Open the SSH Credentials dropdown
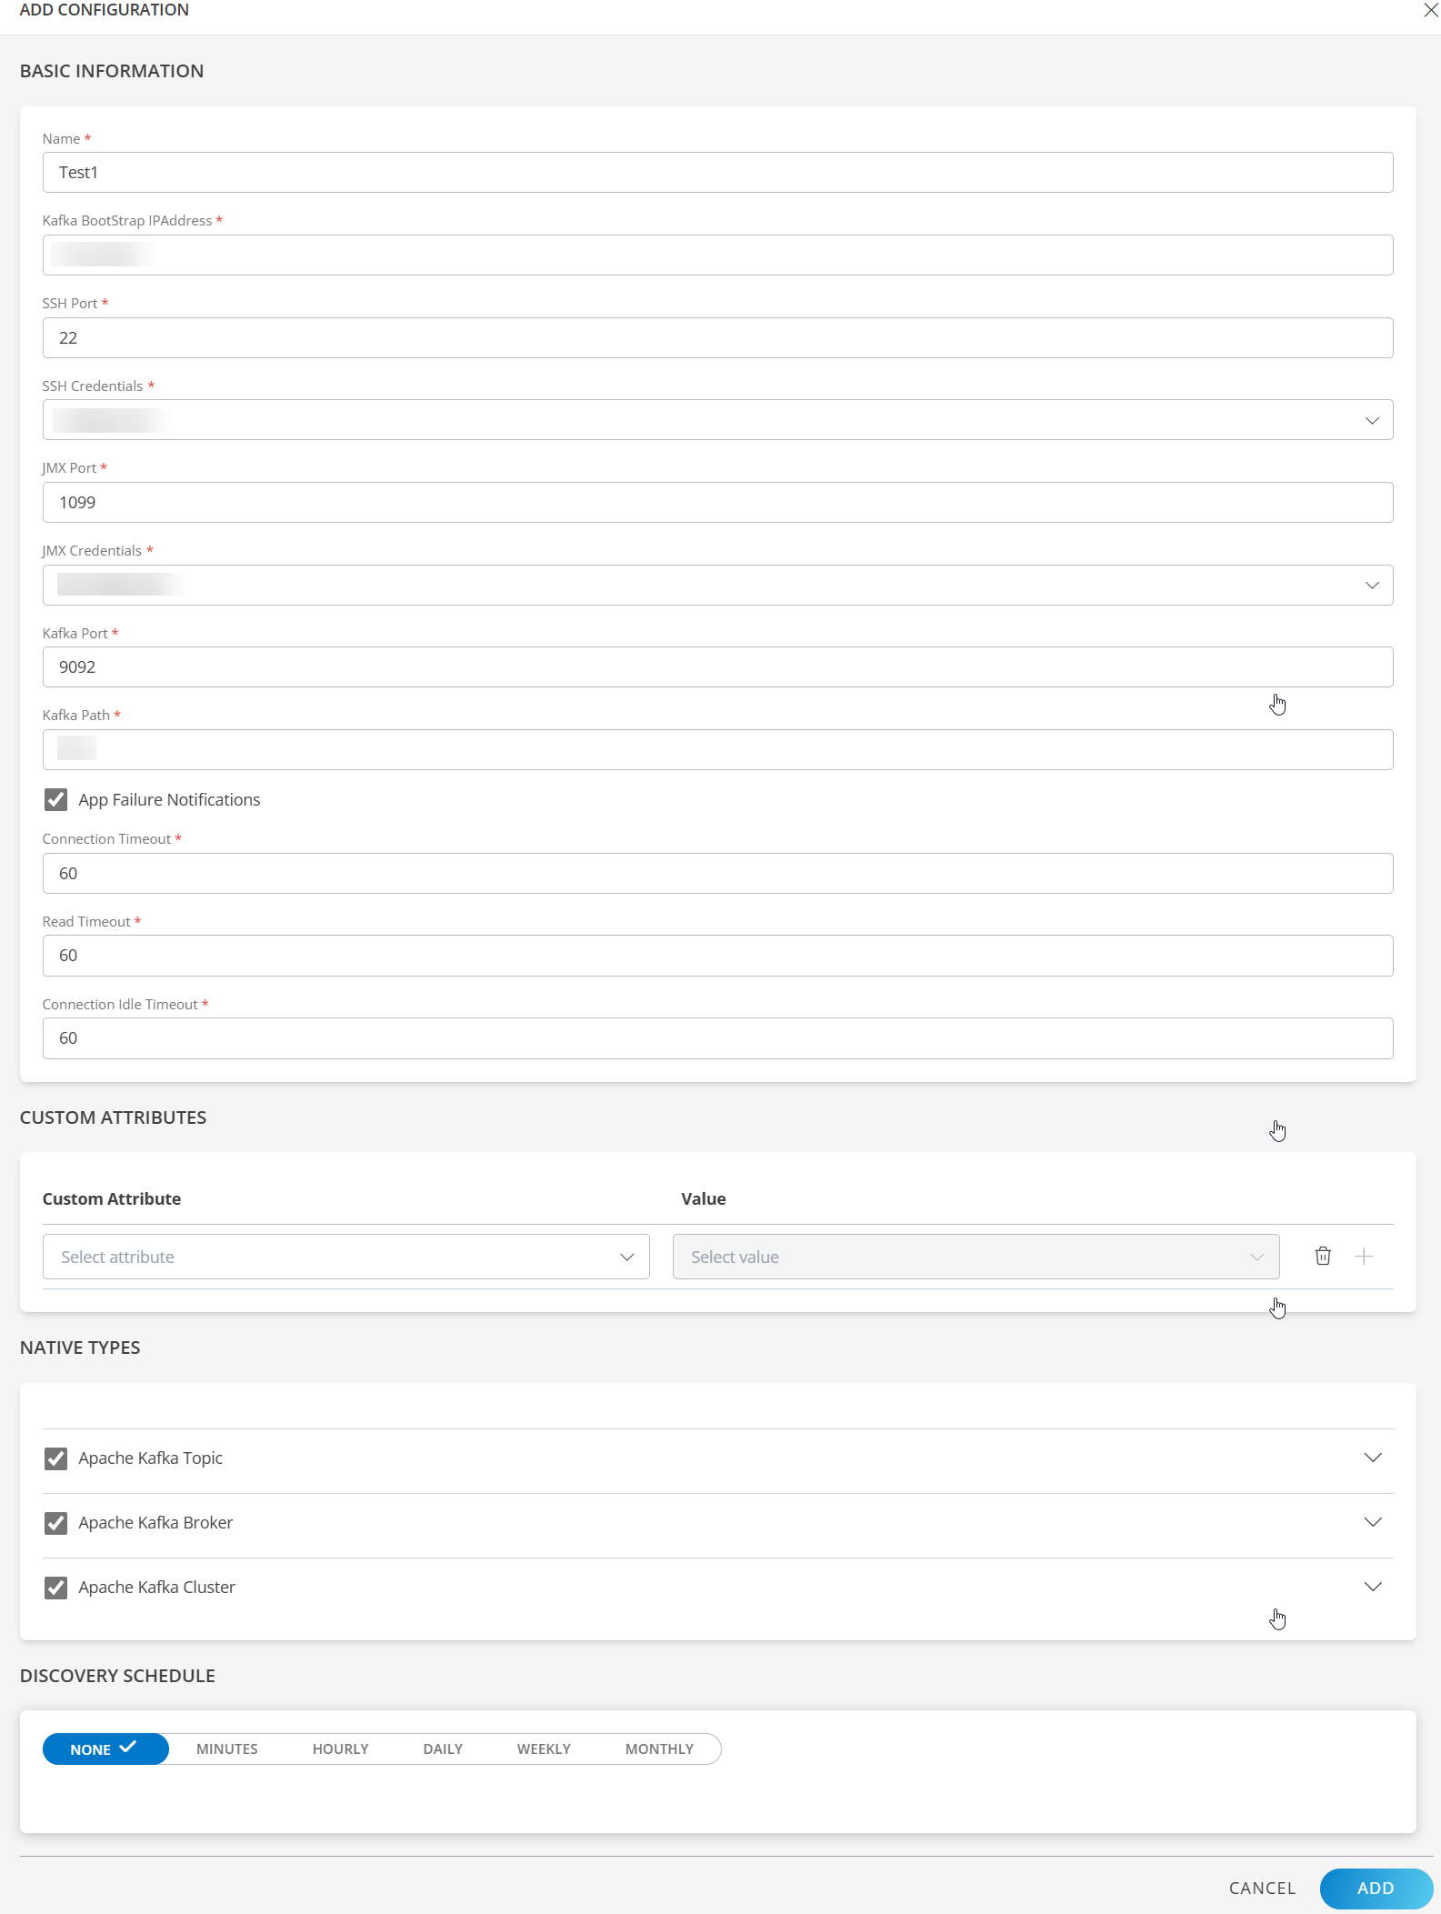Image resolution: width=1441 pixels, height=1914 pixels. click(x=716, y=420)
